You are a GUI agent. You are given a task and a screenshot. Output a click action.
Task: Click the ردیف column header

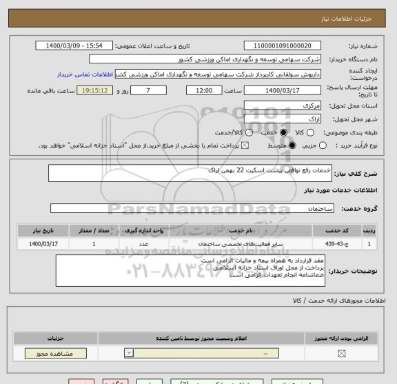(369, 231)
